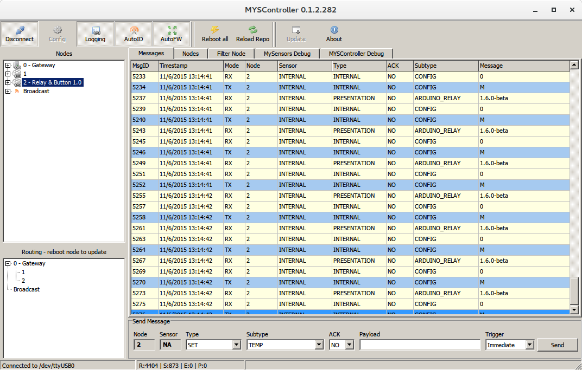Open the Filter Node tab
This screenshot has width=582, height=370.
[231, 54]
